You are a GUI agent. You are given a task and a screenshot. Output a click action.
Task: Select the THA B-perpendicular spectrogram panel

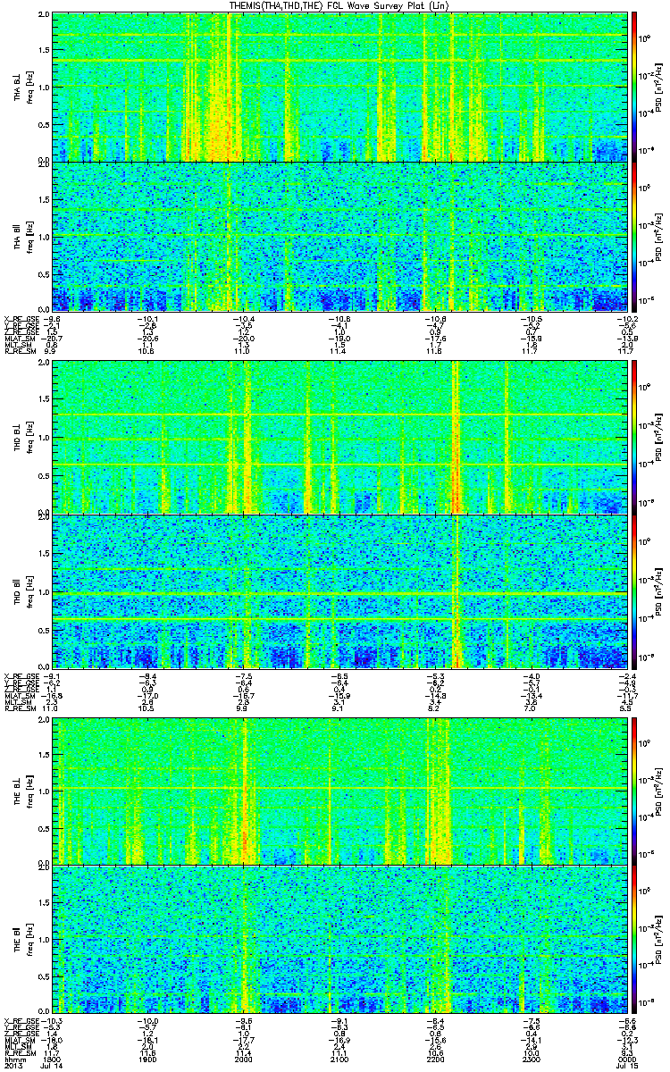(340, 87)
